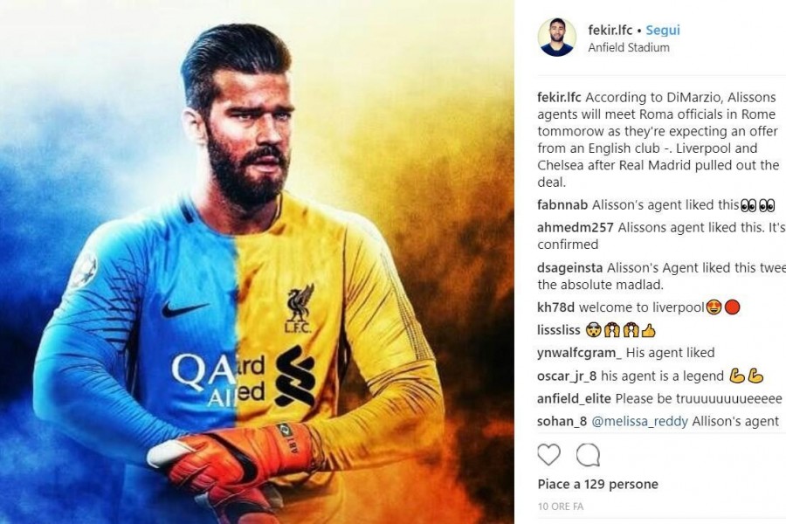Image resolution: width=786 pixels, height=524 pixels.
Task: Open comments with the speech bubble icon
Action: pyautogui.click(x=588, y=455)
